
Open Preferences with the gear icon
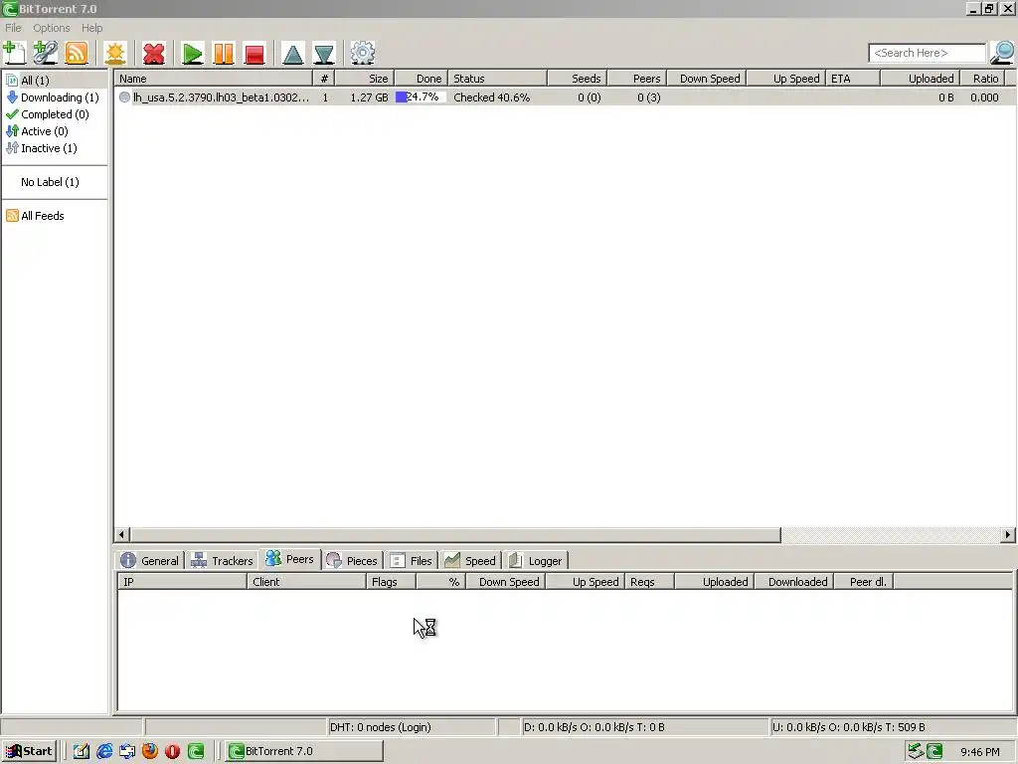pos(362,53)
